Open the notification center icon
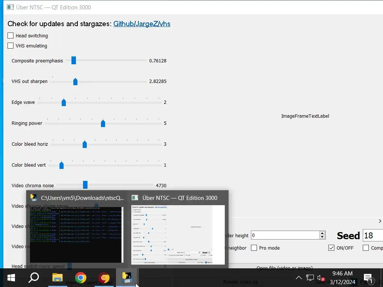 point(368,278)
